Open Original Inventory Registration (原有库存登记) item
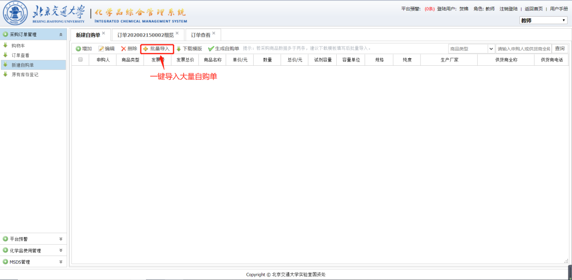The height and width of the screenshot is (280, 572). (x=25, y=74)
